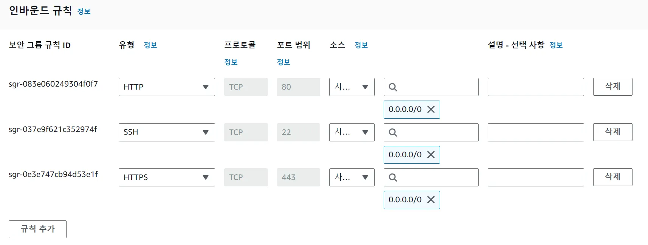Delete the SSH rule with 삭제
Image resolution: width=648 pixels, height=245 pixels.
point(612,132)
